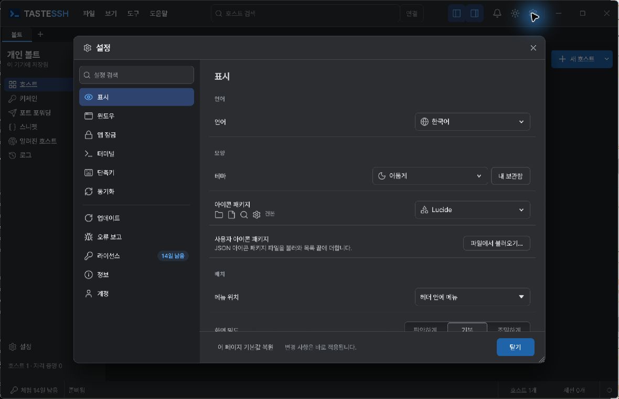The height and width of the screenshot is (399, 619).
Task: Open 윈도우 settings section
Action: [136, 115]
